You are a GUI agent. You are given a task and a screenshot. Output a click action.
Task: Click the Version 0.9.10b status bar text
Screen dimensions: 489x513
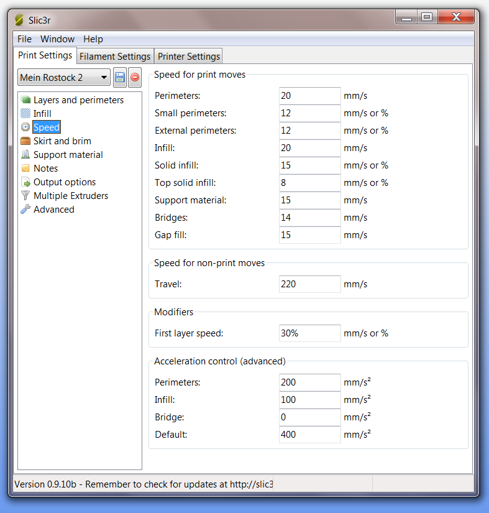[144, 484]
